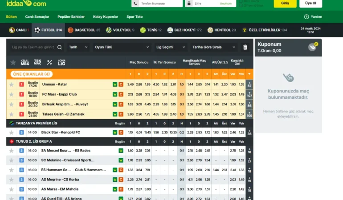Screen dimensions: 343x200
Task: Favorite the AS Megrine - CS Korba star
Action: pos(12,180)
